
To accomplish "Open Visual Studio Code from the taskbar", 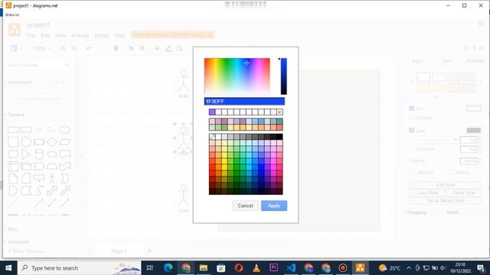I will (x=291, y=268).
